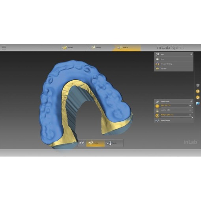
Task: Toggle Upper Jaw visibility icon
Action: coord(157,106)
